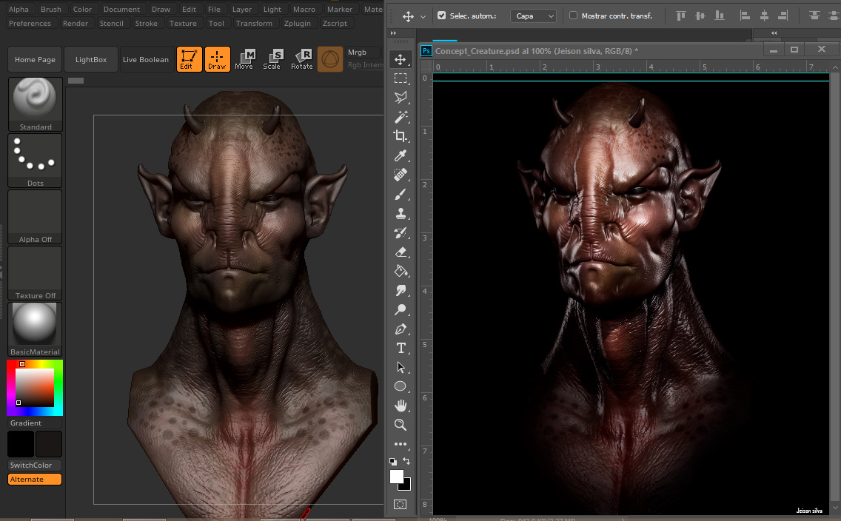The image size is (841, 521).
Task: Reset default foreground and background colors
Action: pyautogui.click(x=393, y=462)
